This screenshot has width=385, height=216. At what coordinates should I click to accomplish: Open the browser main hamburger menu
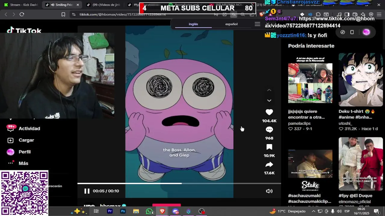coord(379,14)
